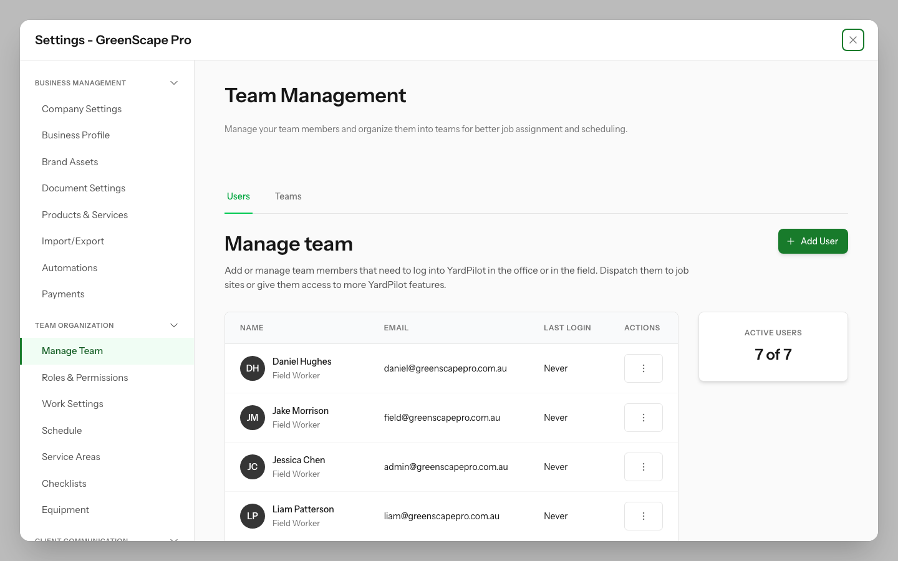Open the Service Areas page
Image resolution: width=898 pixels, height=561 pixels.
(x=70, y=456)
